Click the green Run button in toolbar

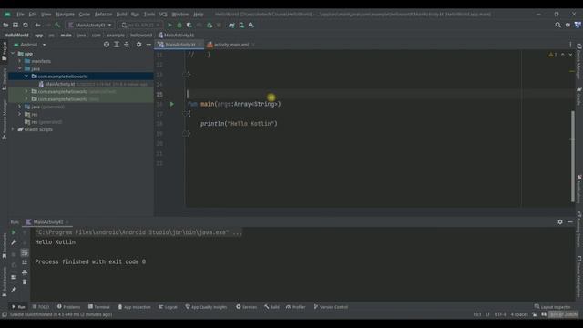tap(169, 25)
